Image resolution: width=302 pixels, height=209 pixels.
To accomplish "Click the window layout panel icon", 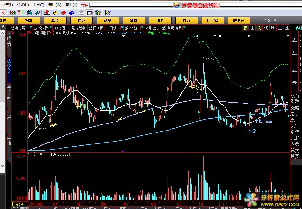I will [x=90, y=13].
